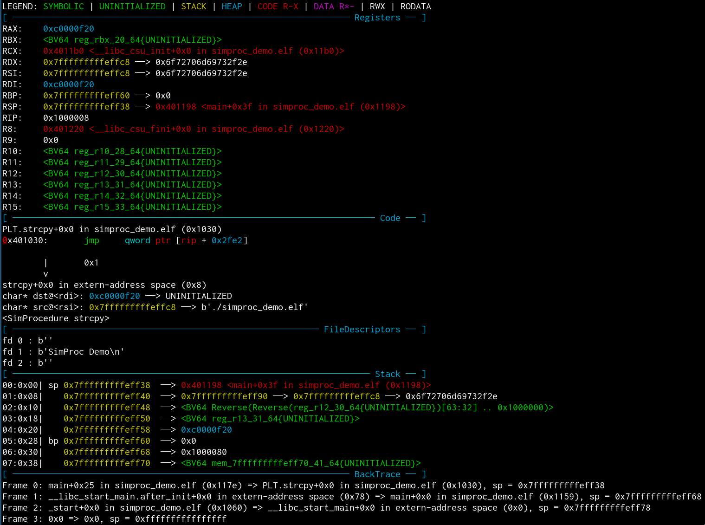
Task: Select the RAX value 0xc0000f20
Action: click(69, 29)
